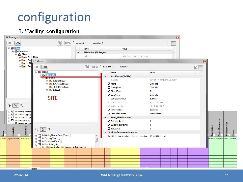Click the Name column header in front properties panel
This screenshot has width=243, height=182.
pyautogui.click(x=113, y=72)
